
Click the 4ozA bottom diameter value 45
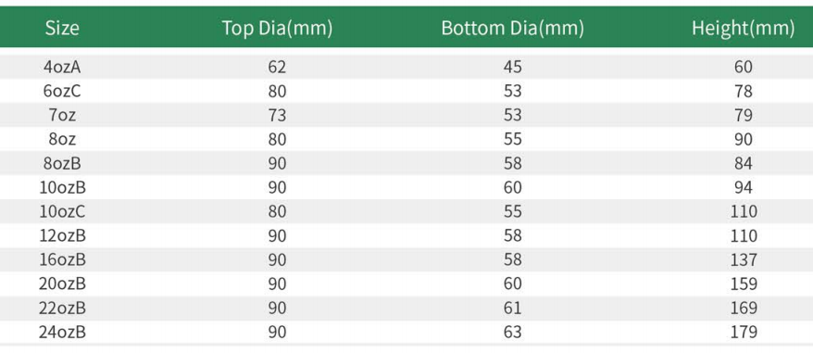coord(512,67)
